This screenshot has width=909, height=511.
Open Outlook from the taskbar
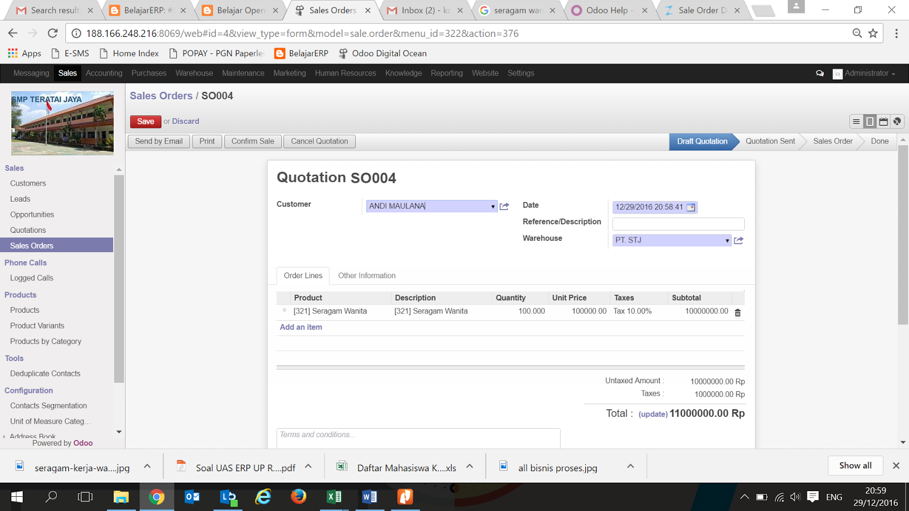(192, 497)
